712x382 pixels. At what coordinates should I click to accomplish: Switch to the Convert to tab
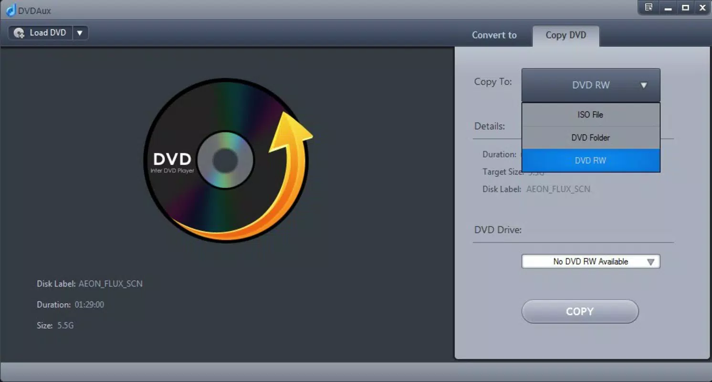tap(494, 35)
